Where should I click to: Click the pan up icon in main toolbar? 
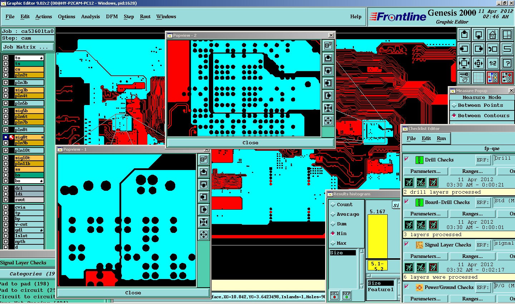[464, 35]
